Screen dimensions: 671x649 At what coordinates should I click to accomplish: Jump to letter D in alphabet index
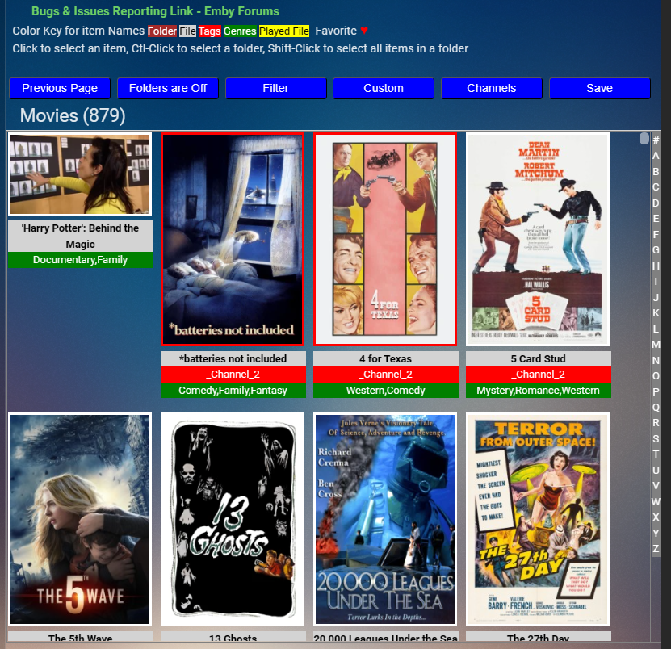(656, 203)
